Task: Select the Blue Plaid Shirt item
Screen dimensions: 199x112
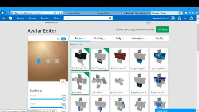Action: [159, 83]
